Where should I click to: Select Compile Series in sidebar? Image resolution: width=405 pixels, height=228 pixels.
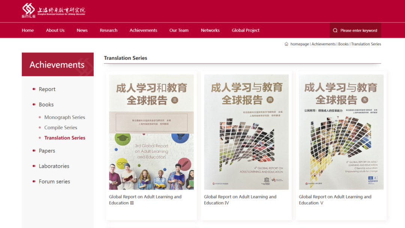60,127
